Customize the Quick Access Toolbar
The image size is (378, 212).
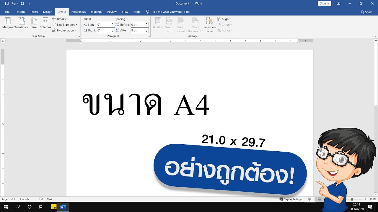29,4
